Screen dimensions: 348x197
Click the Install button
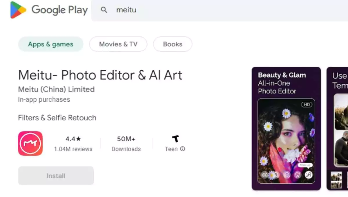click(x=56, y=176)
